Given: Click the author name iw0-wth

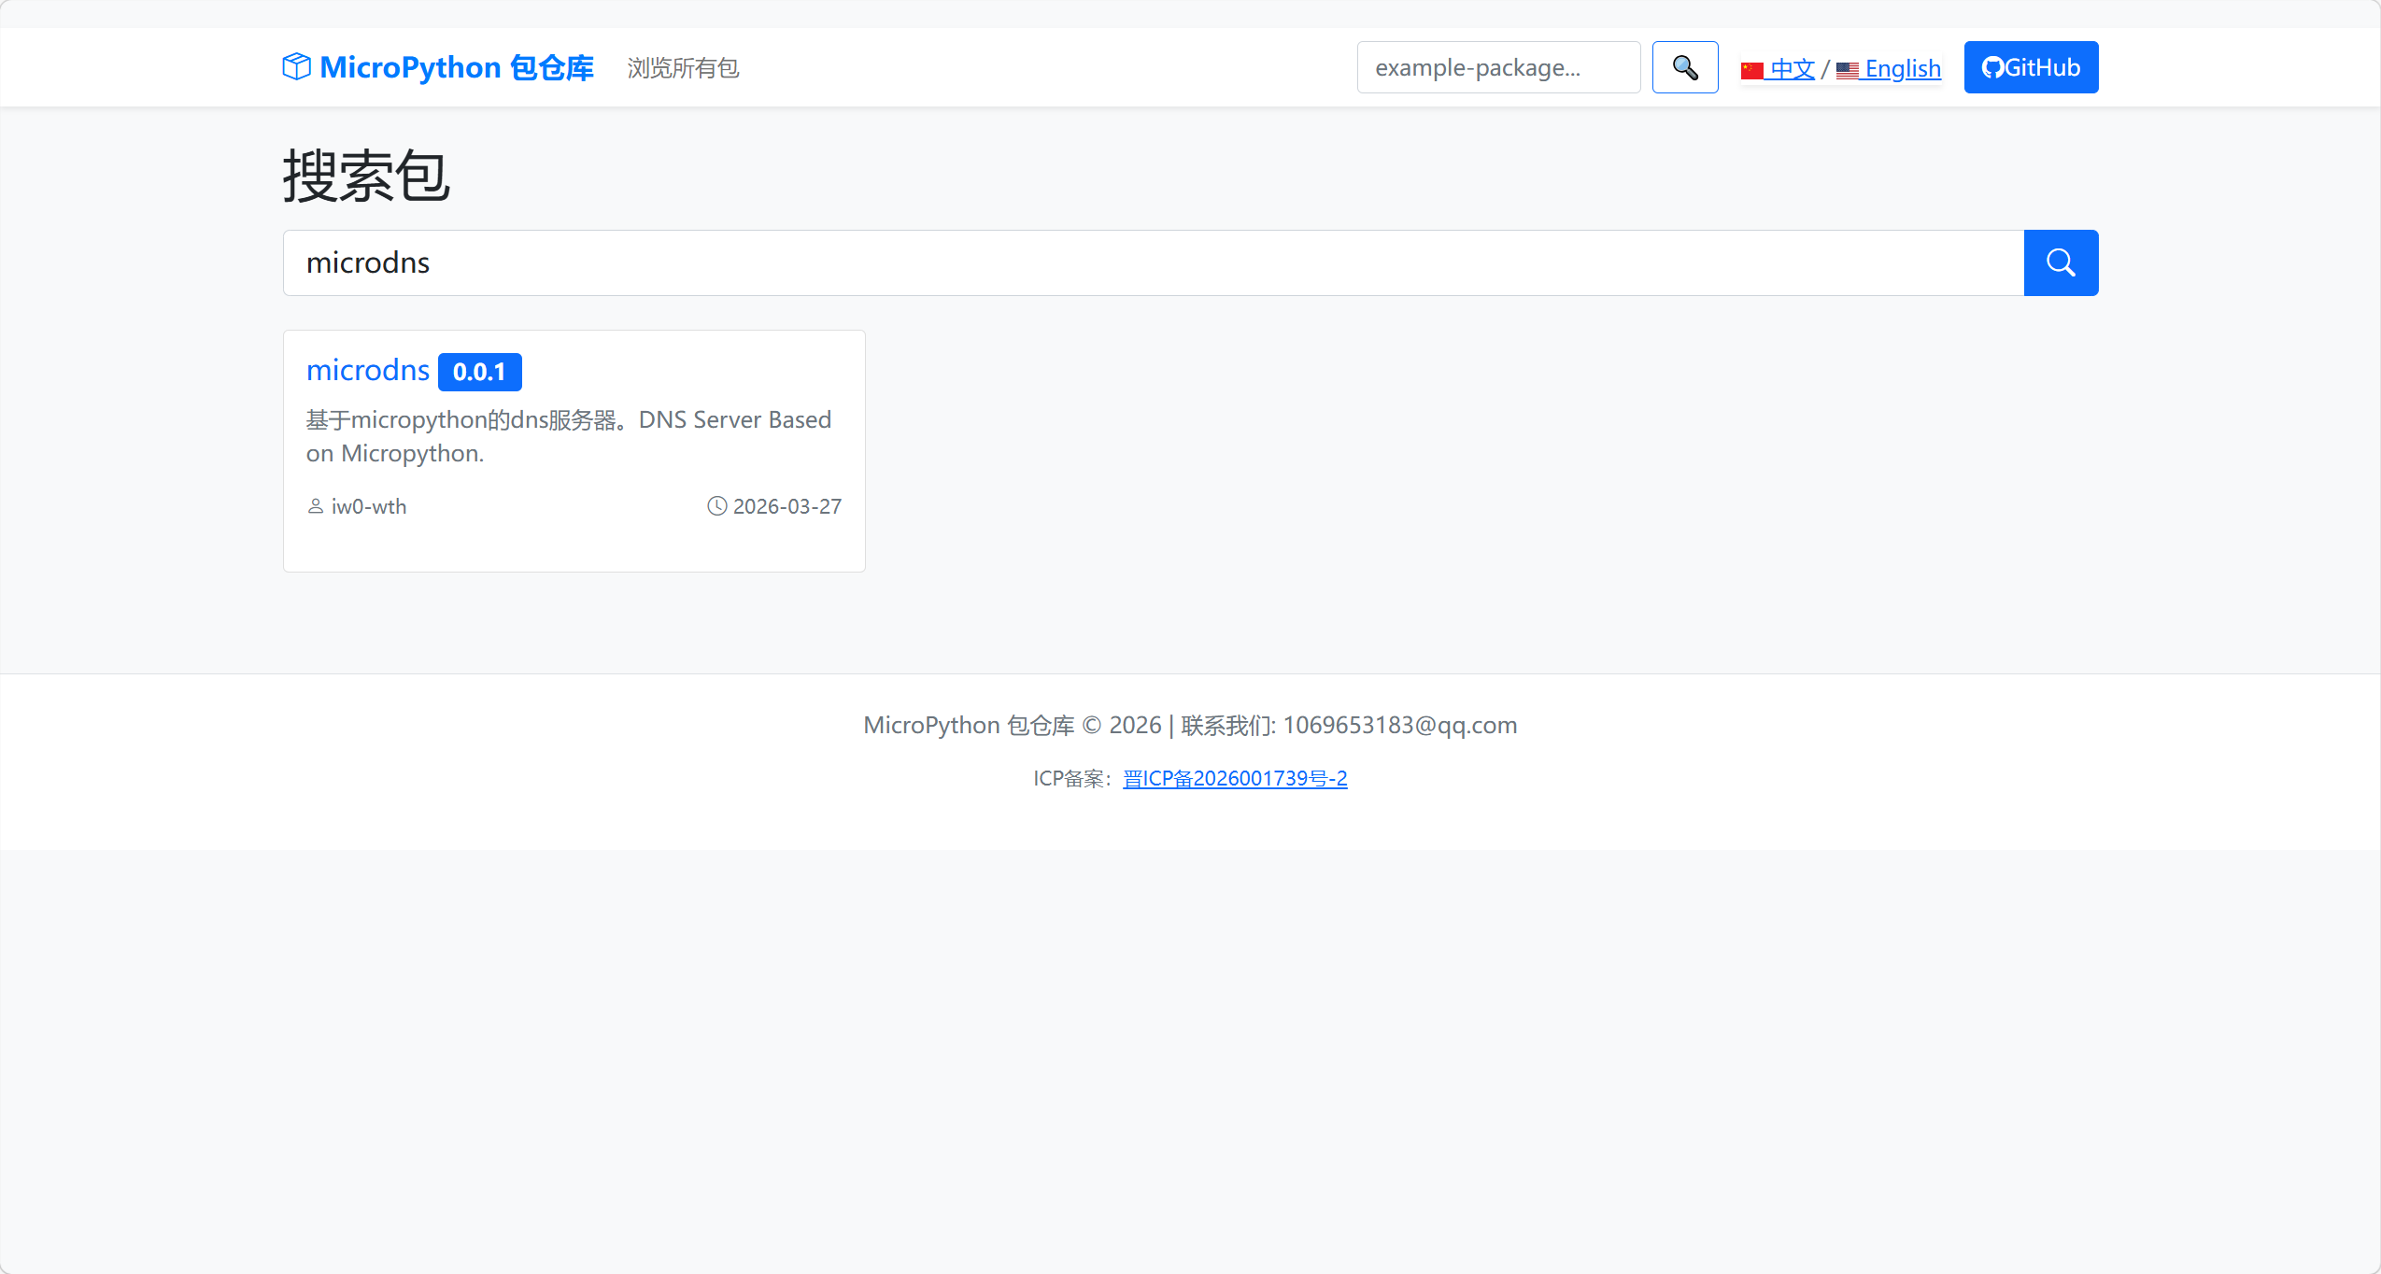Looking at the screenshot, I should click(x=369, y=506).
